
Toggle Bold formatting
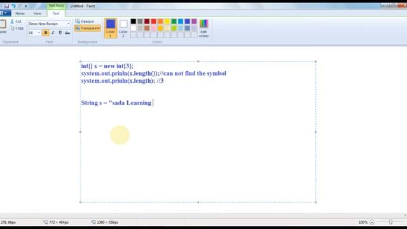click(x=46, y=32)
